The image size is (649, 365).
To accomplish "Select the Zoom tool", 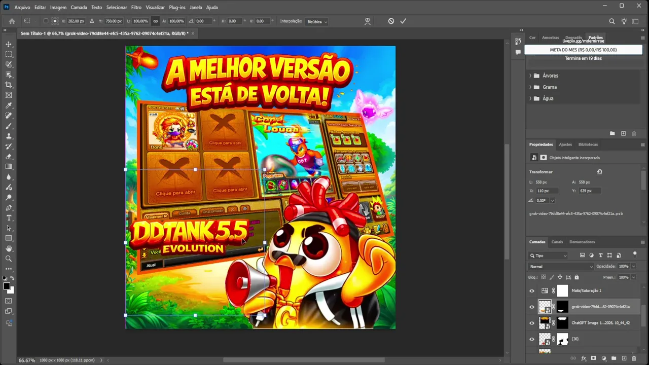I will (x=9, y=259).
